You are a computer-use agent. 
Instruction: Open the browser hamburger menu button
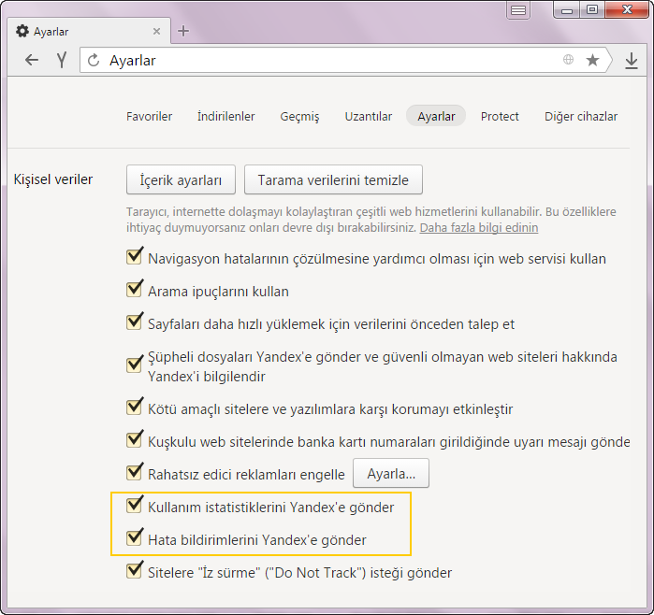click(518, 10)
